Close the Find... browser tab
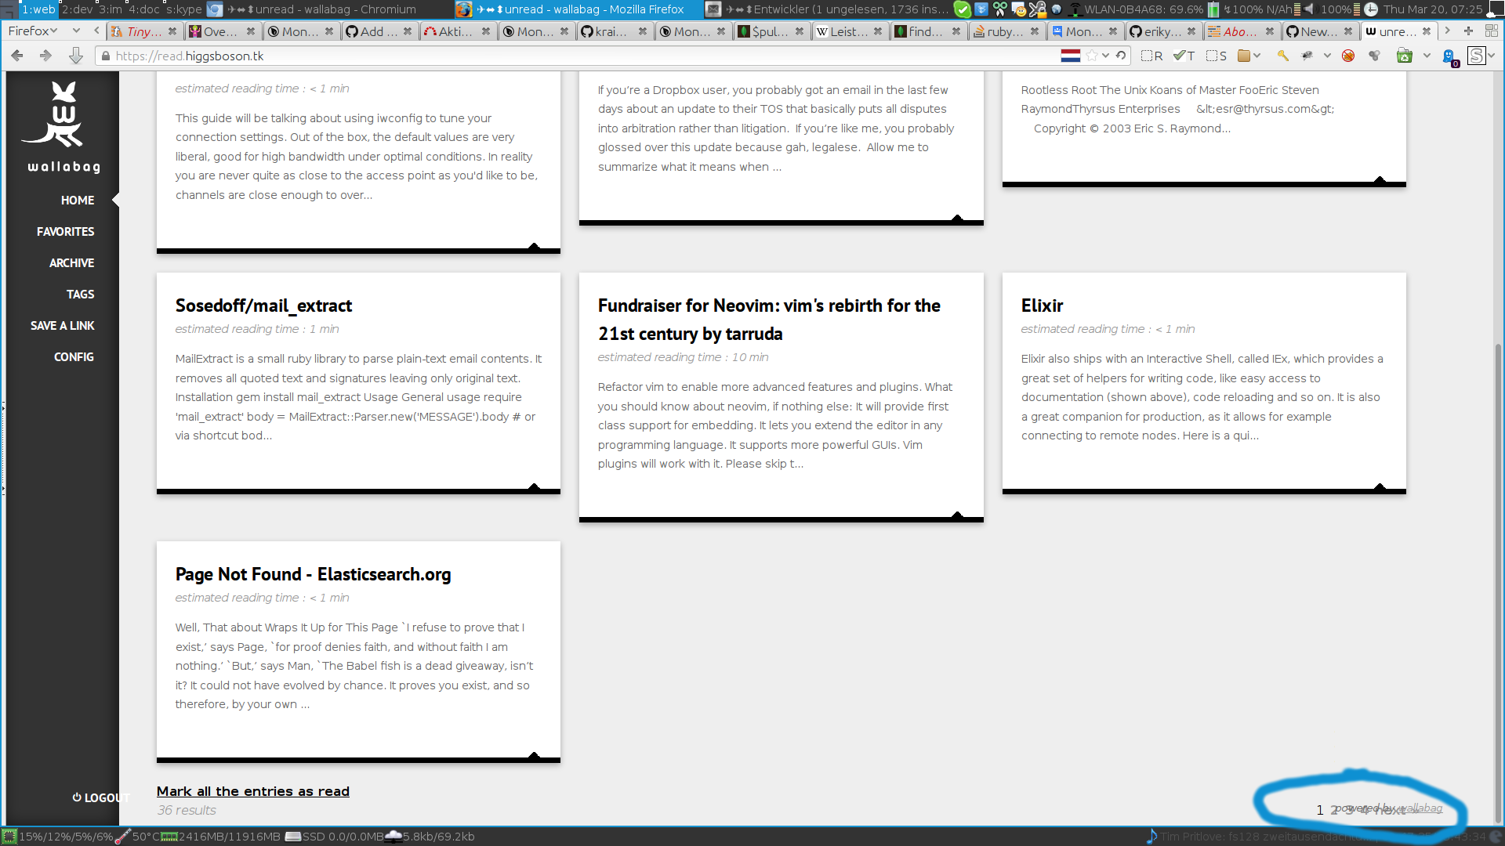Image resolution: width=1505 pixels, height=846 pixels. 956,31
